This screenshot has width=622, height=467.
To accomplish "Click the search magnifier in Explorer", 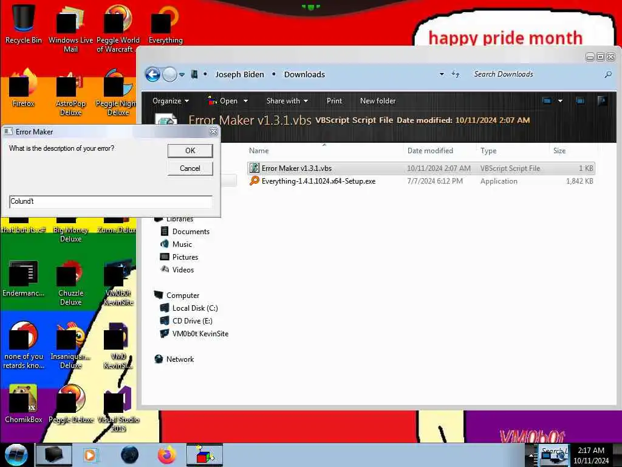I will (x=607, y=74).
